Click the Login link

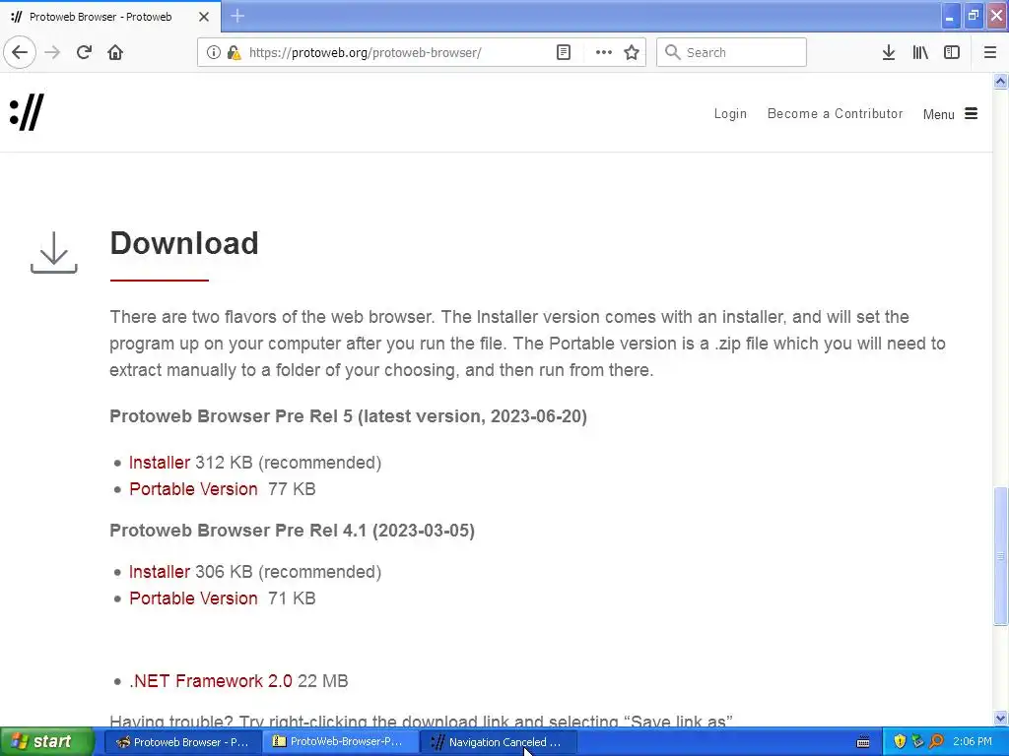[730, 114]
